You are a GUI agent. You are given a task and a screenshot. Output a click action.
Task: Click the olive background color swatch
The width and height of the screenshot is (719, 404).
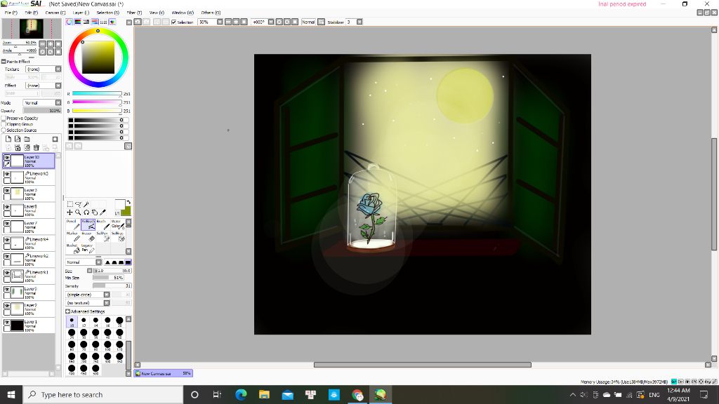tap(126, 211)
